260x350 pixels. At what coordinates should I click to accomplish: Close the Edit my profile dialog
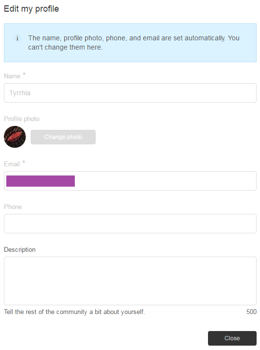[232, 338]
